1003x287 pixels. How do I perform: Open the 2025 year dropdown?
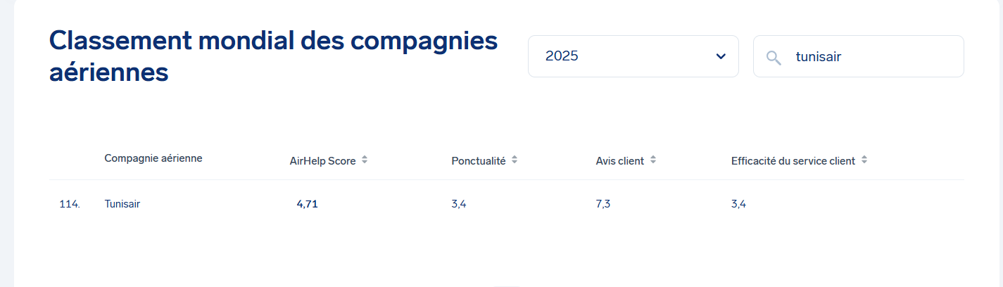click(x=632, y=56)
